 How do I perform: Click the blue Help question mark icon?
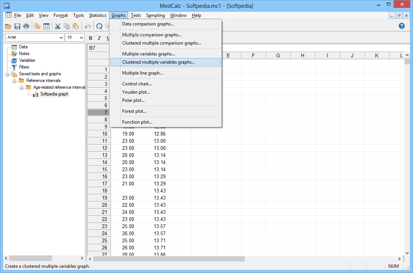pyautogui.click(x=402, y=26)
